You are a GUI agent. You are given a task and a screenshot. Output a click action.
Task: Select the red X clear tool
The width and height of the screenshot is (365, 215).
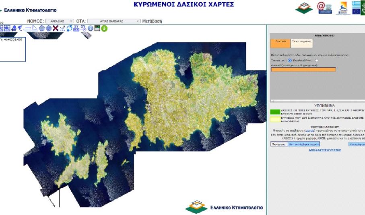coord(56,28)
